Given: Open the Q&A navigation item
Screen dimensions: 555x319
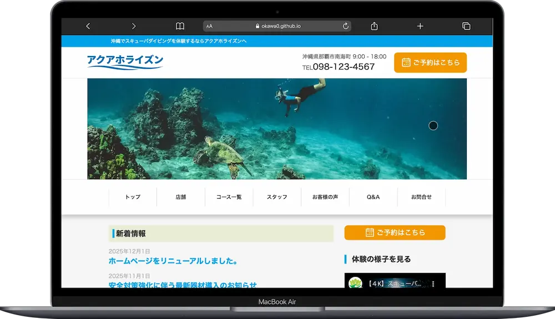Looking at the screenshot, I should click(x=374, y=197).
